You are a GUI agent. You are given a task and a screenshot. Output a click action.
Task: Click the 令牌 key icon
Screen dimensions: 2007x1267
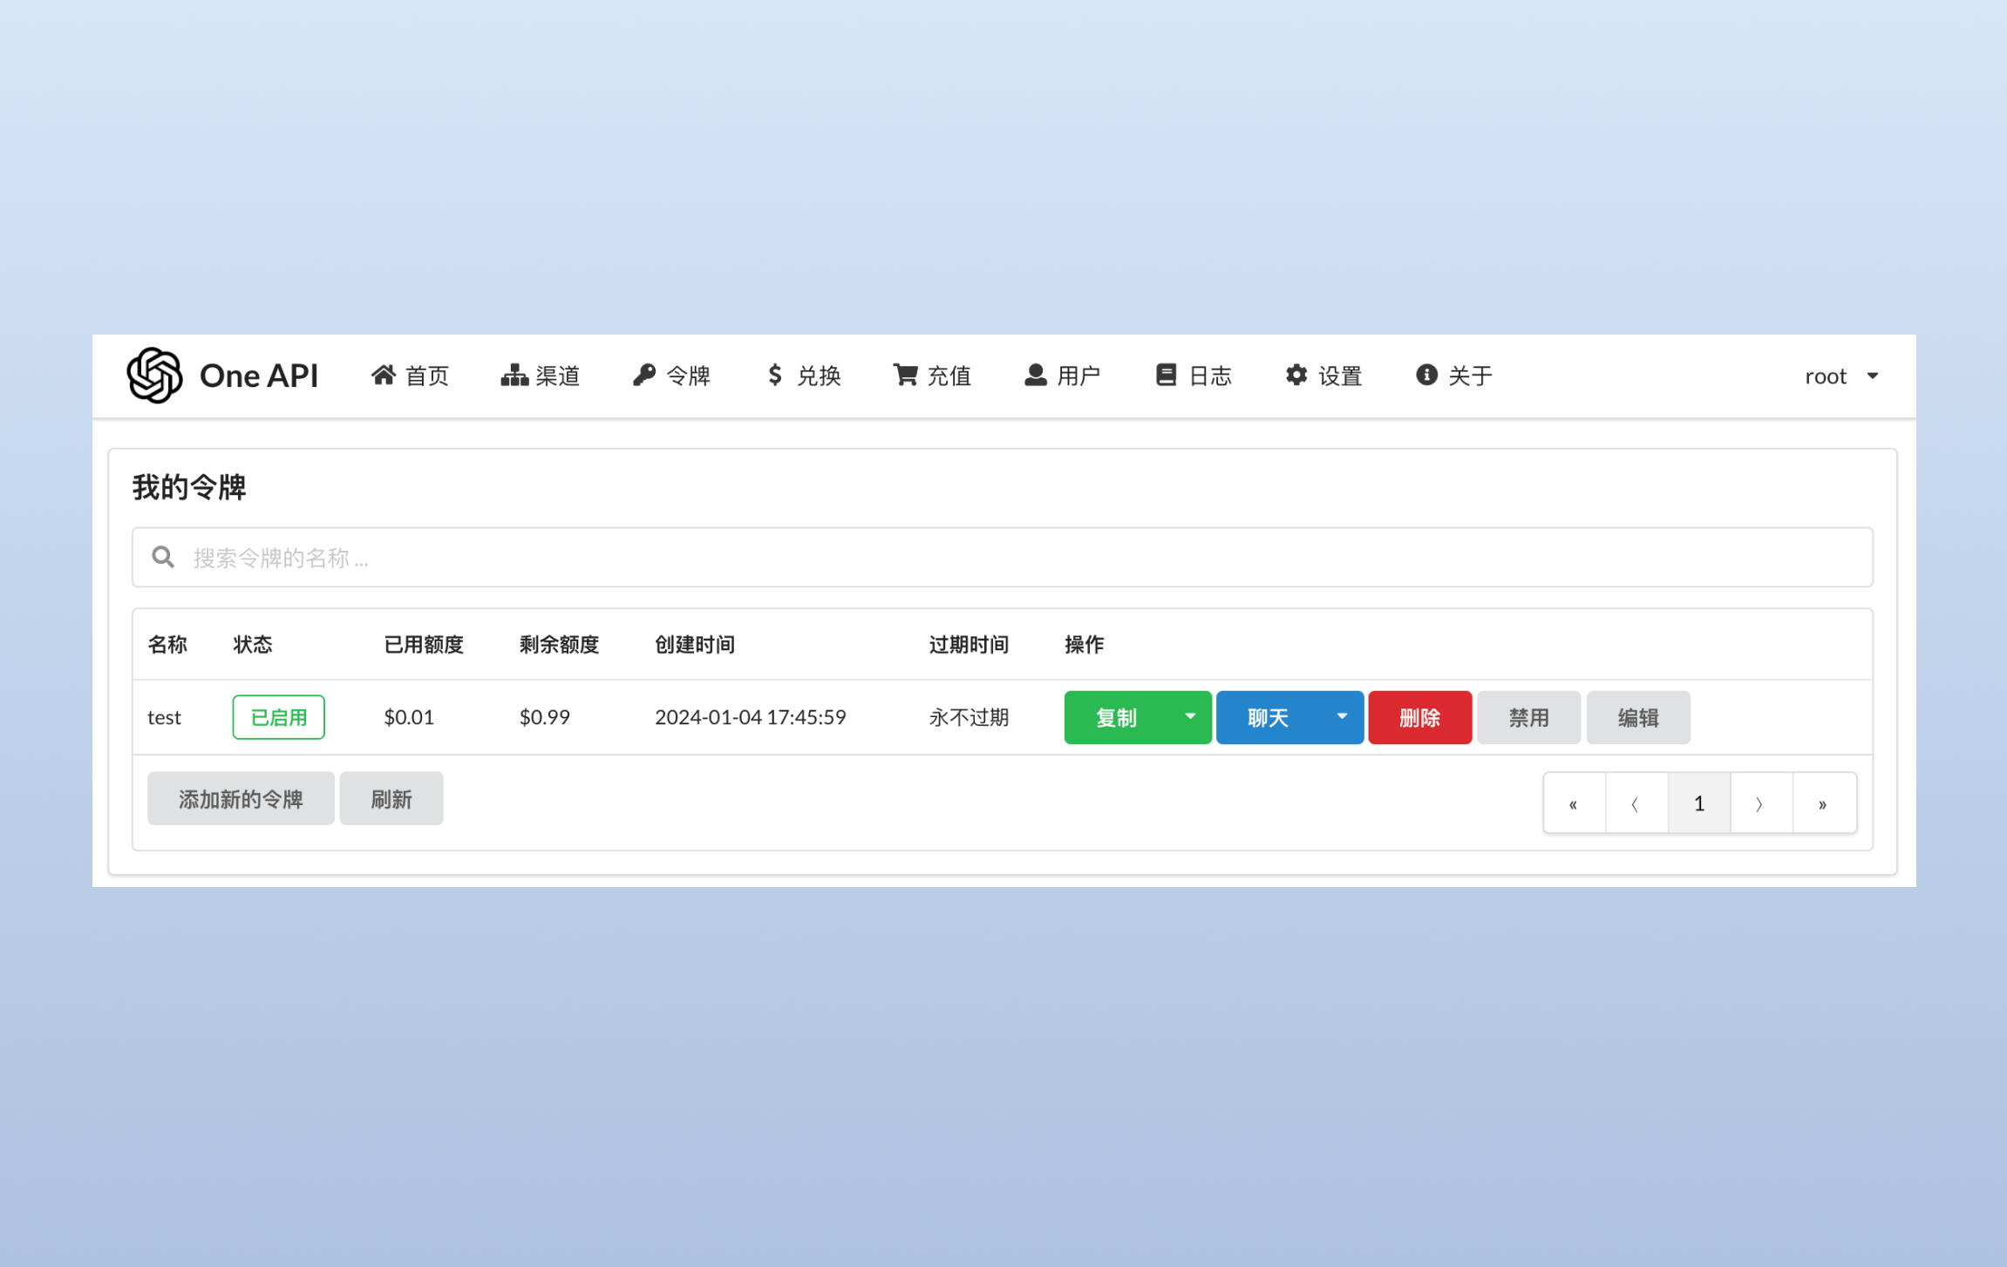[644, 375]
